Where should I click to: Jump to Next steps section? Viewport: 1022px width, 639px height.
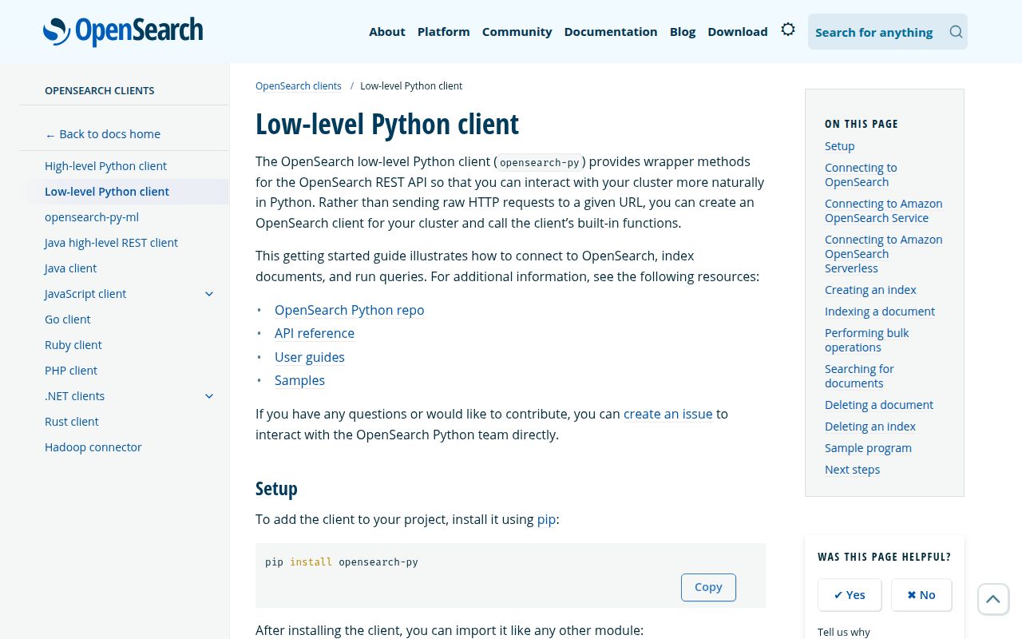[853, 470]
